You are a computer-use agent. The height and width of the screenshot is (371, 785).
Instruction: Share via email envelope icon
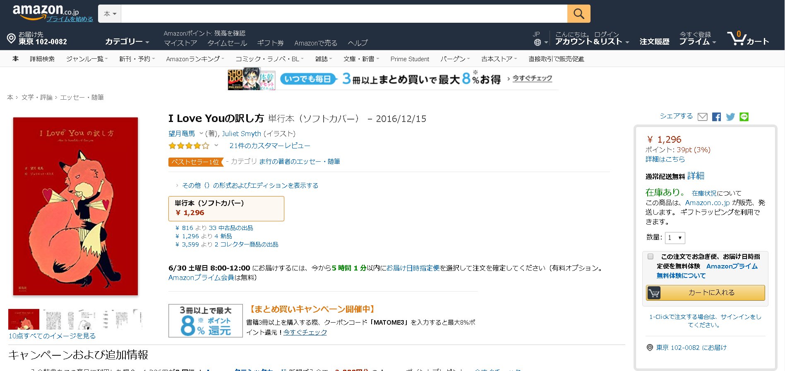[702, 117]
